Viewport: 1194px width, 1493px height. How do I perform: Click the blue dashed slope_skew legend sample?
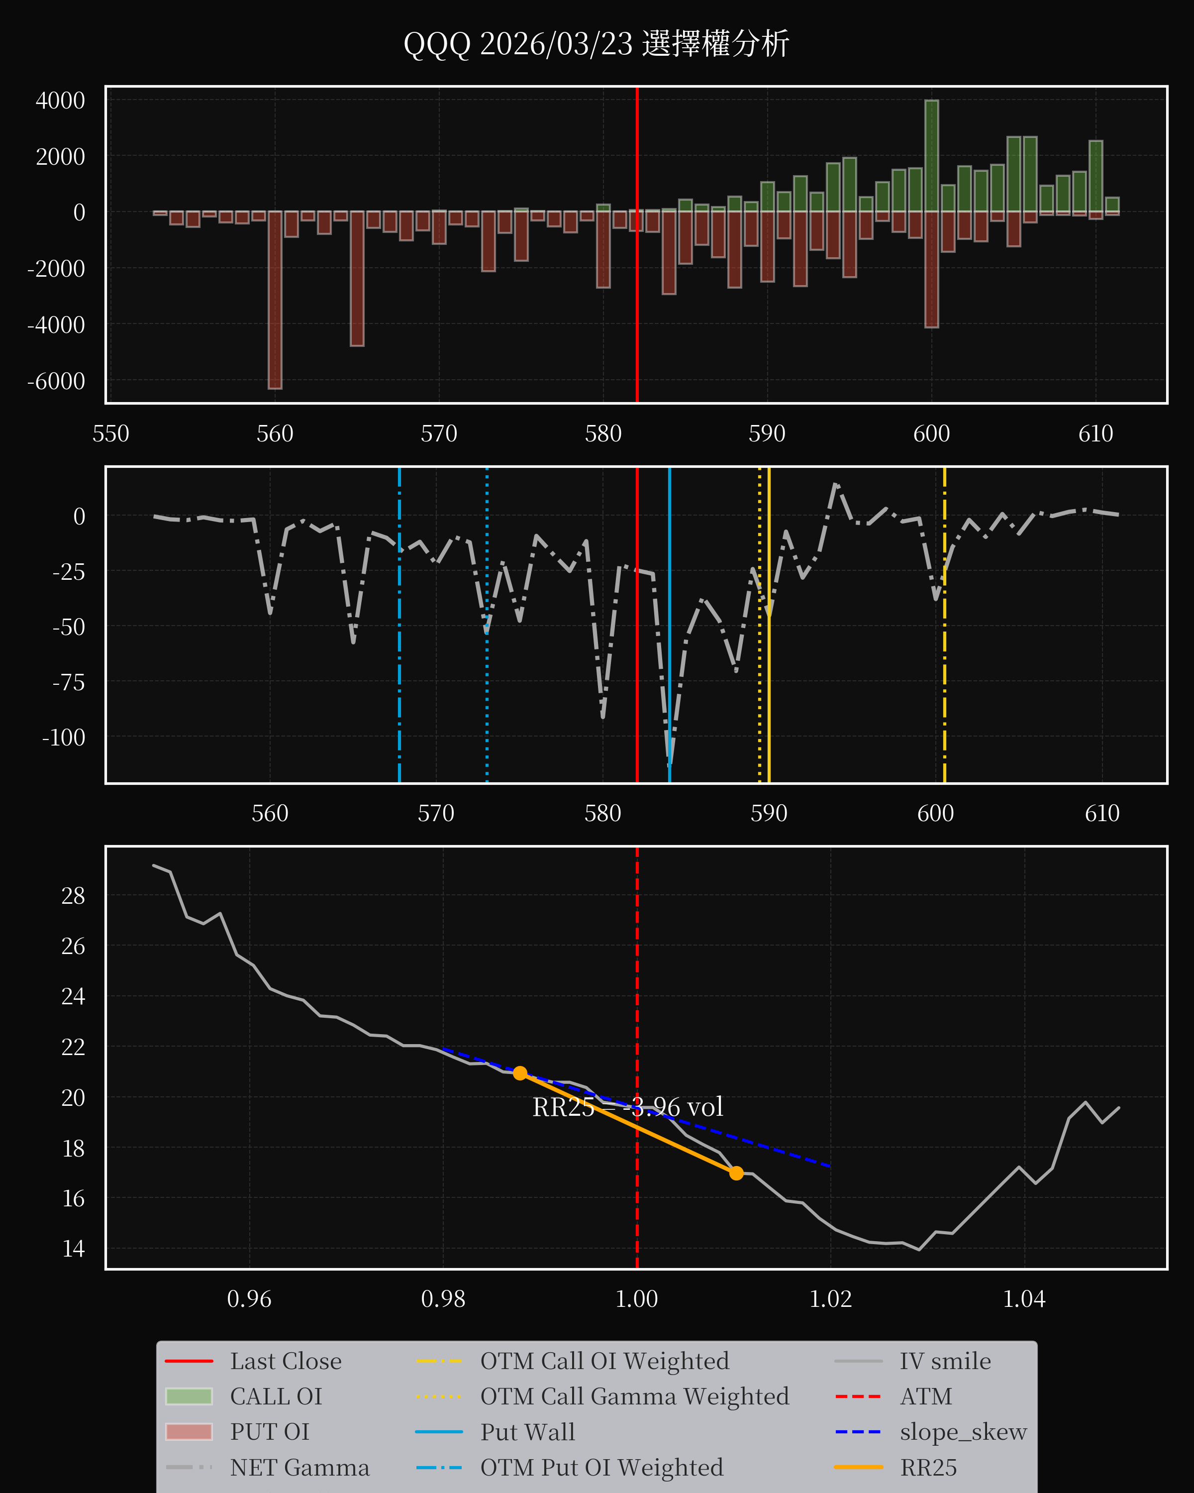coord(858,1432)
